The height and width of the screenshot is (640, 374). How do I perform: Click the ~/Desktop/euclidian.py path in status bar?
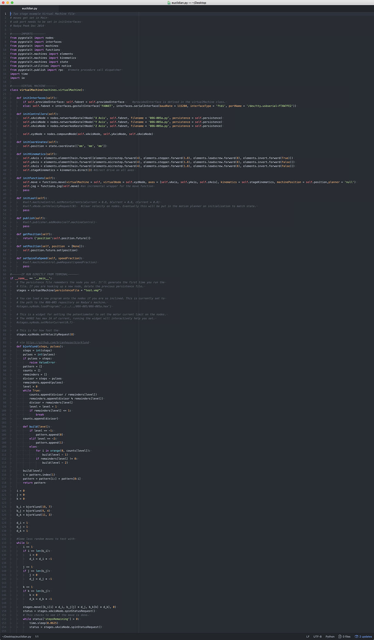point(17,637)
